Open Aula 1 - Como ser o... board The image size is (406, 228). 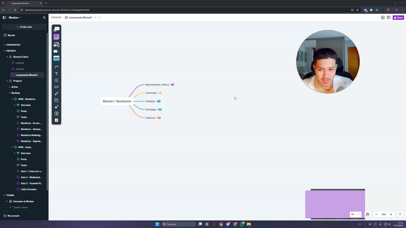31,171
